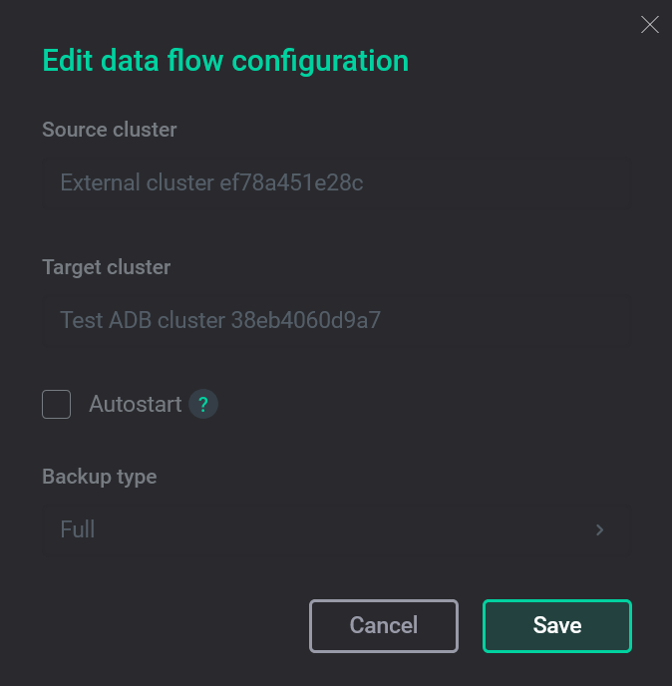Click the Autostart help question mark icon
Viewport: 672px width, 686px height.
pos(203,404)
